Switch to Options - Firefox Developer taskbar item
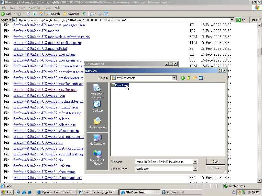This screenshot has width=262, height=196. [56, 192]
